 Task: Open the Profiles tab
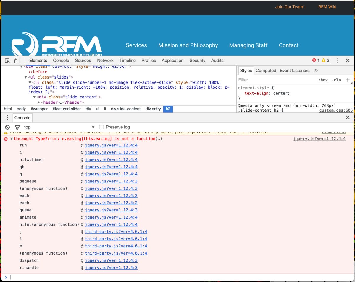tap(149, 61)
